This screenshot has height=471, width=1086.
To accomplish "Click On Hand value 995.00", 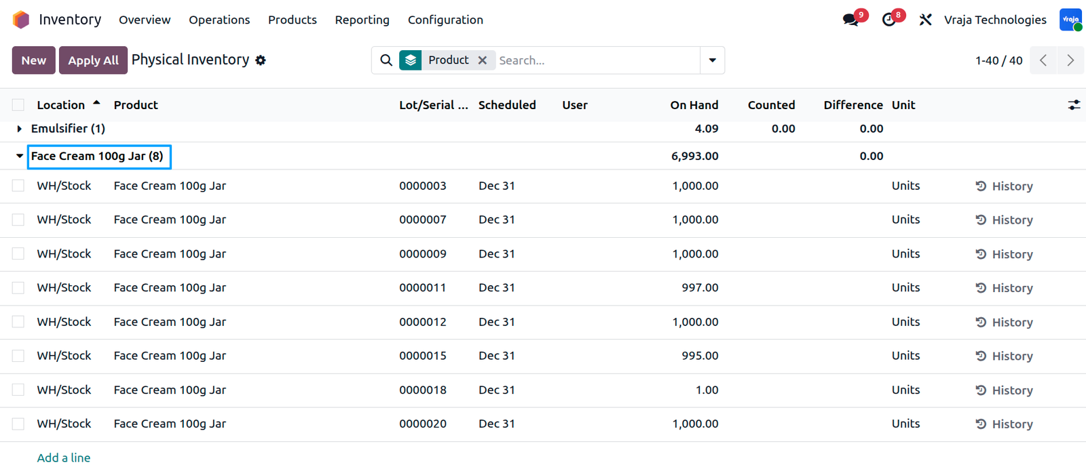I will (x=700, y=356).
